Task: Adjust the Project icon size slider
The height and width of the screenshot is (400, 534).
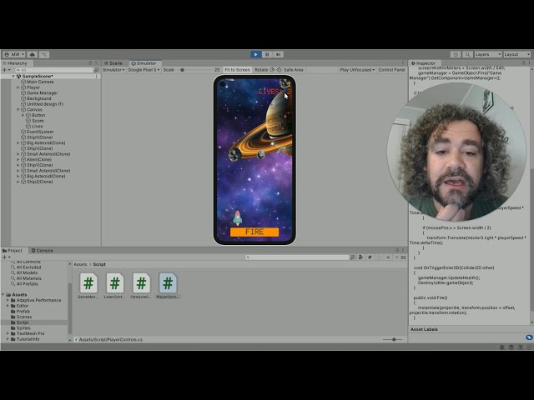Action: (394, 339)
